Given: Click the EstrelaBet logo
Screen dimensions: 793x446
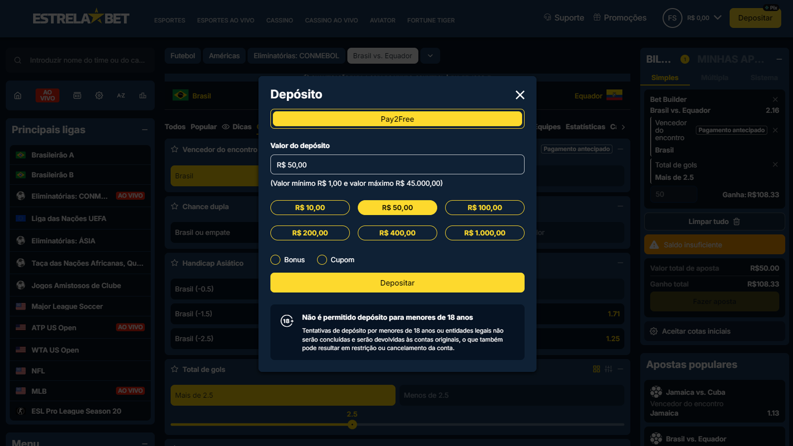Looking at the screenshot, I should pos(81,18).
